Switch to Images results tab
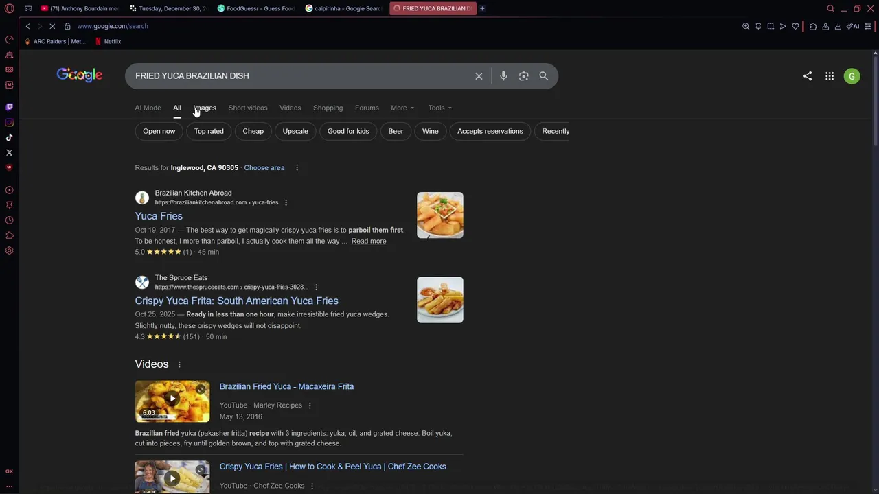Screen dimensions: 879x494 point(205,108)
